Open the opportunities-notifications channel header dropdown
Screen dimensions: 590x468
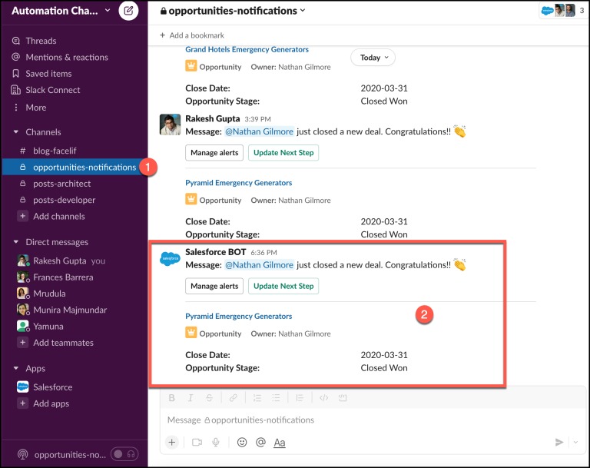pos(233,11)
